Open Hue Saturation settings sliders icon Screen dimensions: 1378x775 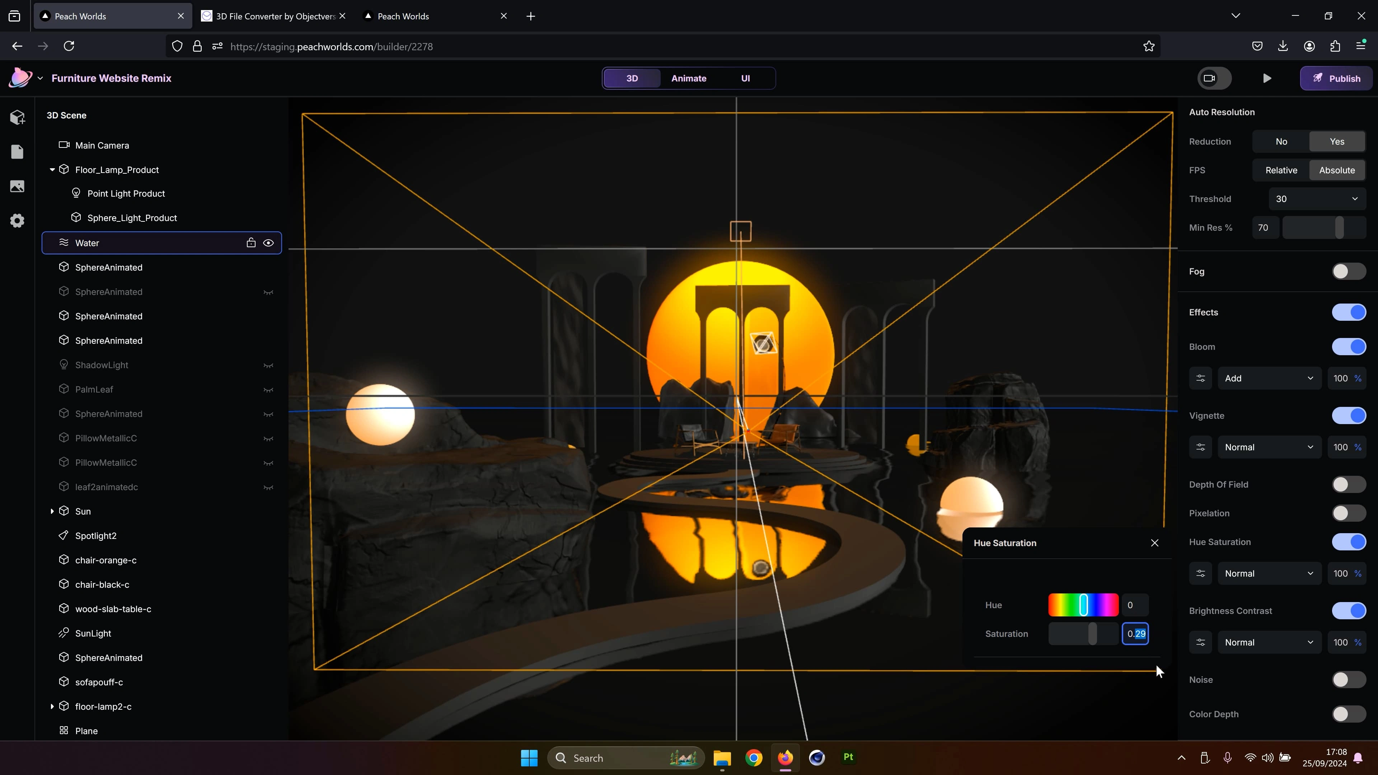point(1200,573)
